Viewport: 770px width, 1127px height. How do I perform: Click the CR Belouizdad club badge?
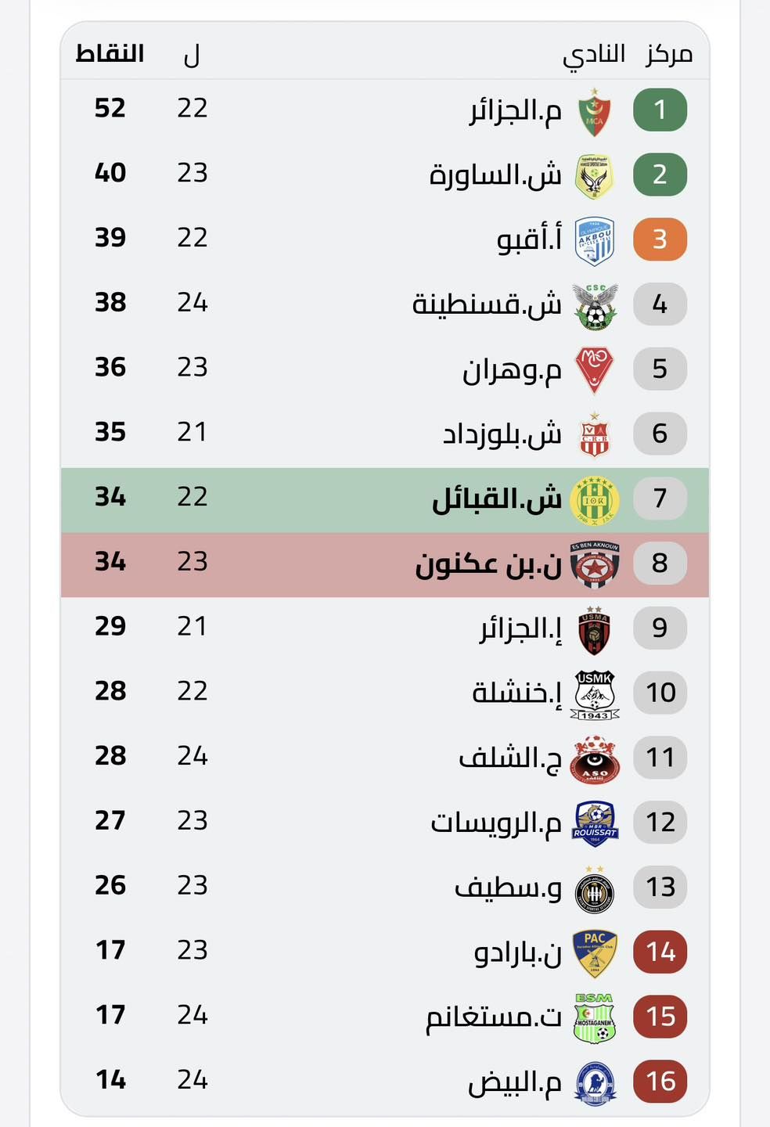594,435
